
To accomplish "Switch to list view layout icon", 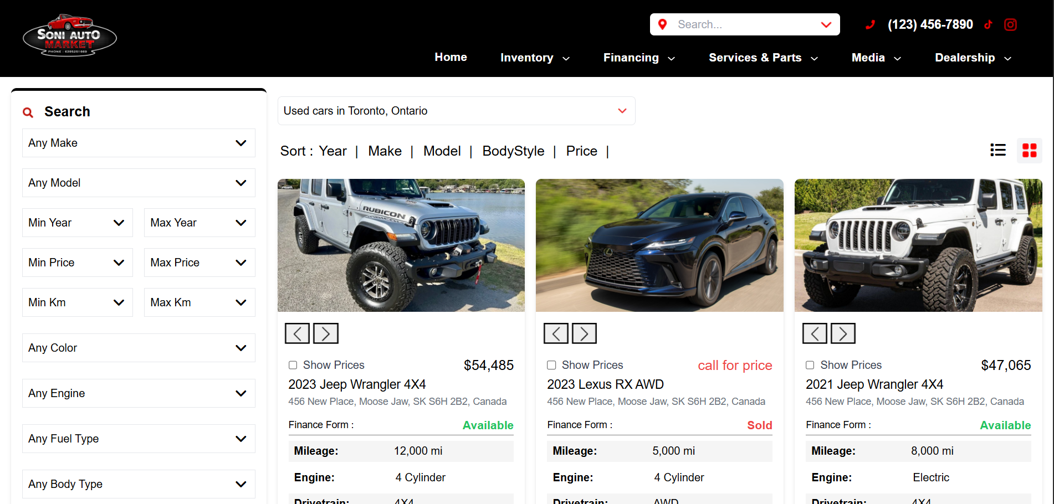I will (998, 150).
